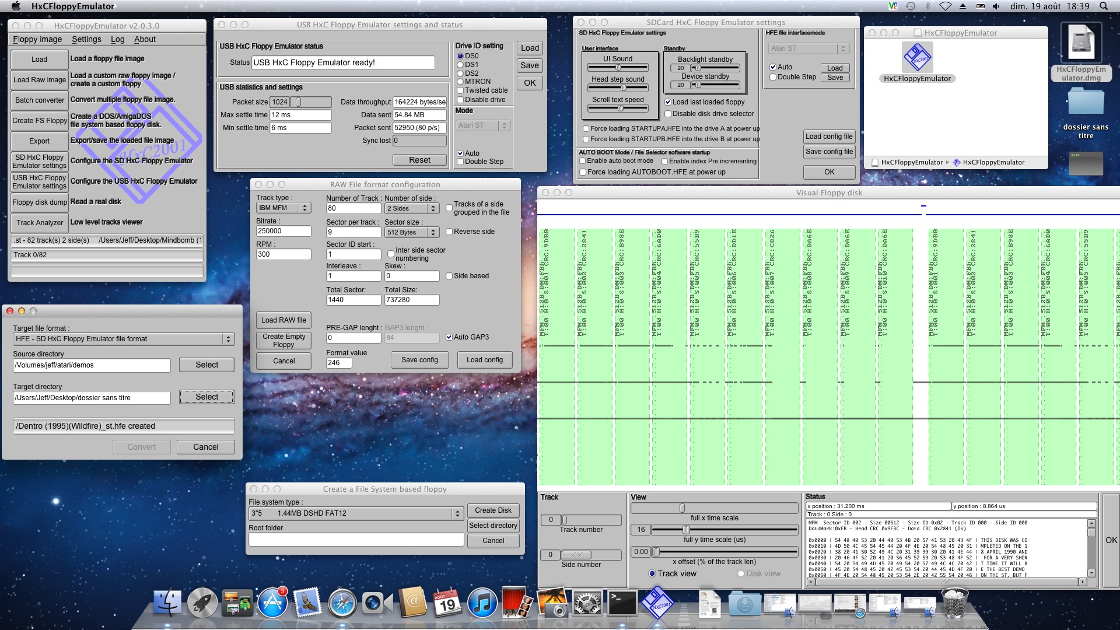Click the Floppy disk dump tool icon
Screen dimensions: 1120x630
(38, 200)
